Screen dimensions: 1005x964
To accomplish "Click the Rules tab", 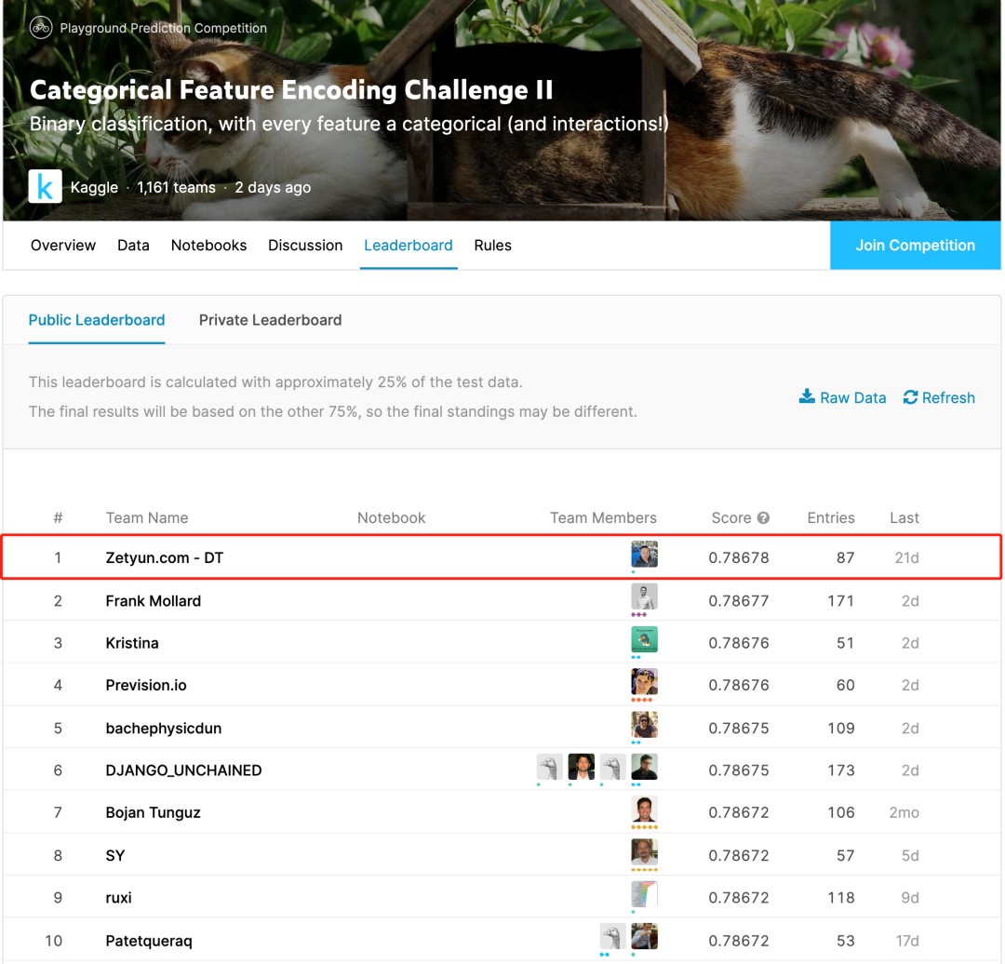I will pyautogui.click(x=492, y=246).
